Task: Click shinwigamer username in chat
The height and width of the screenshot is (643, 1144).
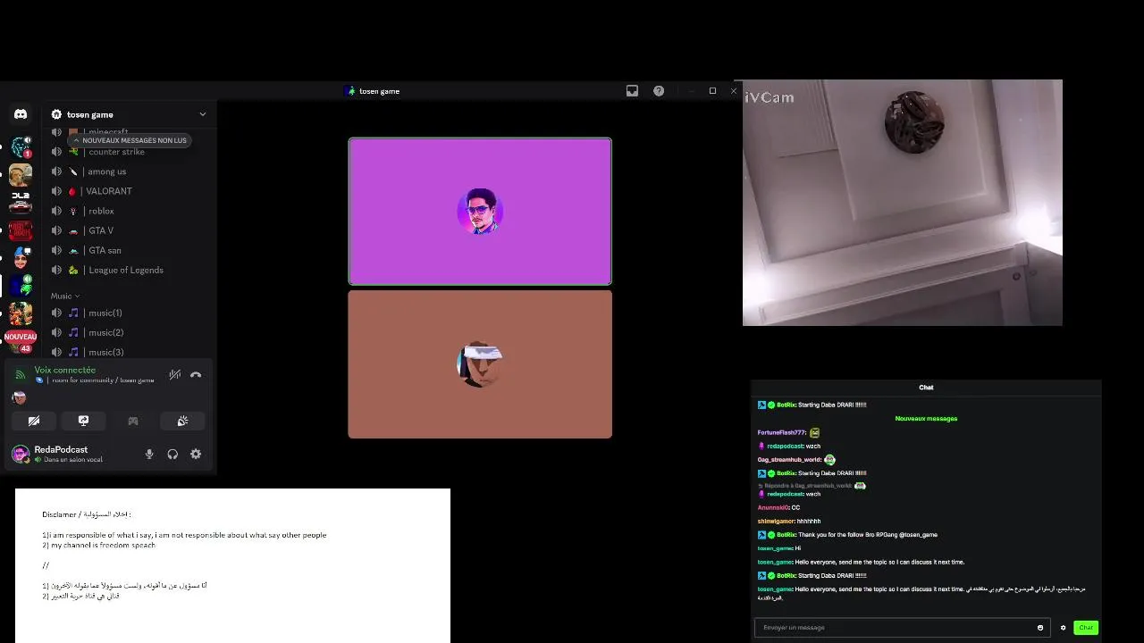Action: [x=776, y=521]
